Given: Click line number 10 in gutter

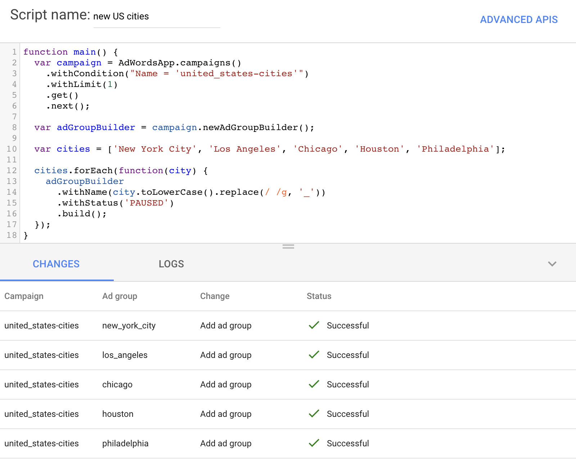Looking at the screenshot, I should pos(12,149).
